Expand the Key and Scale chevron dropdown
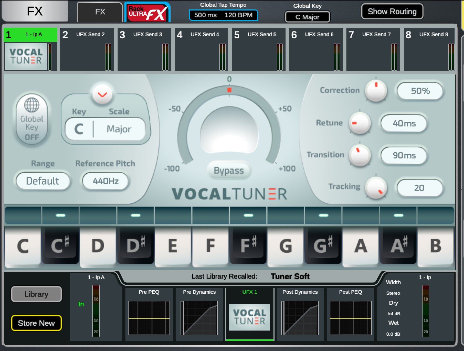 (102, 94)
